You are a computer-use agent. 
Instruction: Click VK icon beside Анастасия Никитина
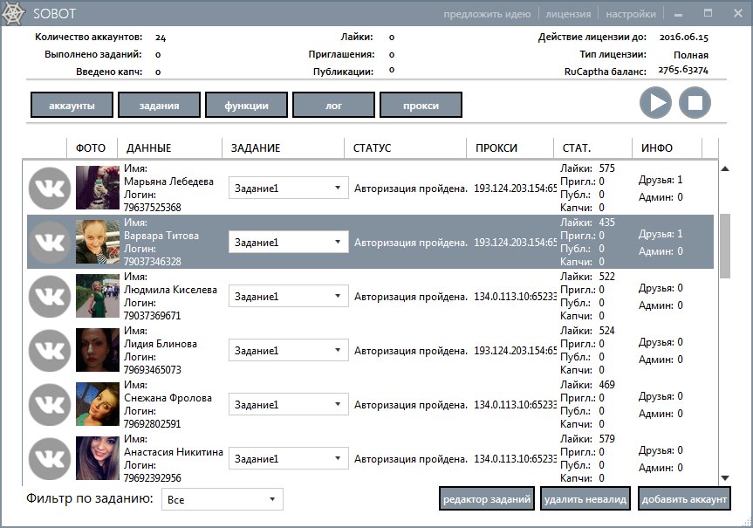tap(51, 459)
